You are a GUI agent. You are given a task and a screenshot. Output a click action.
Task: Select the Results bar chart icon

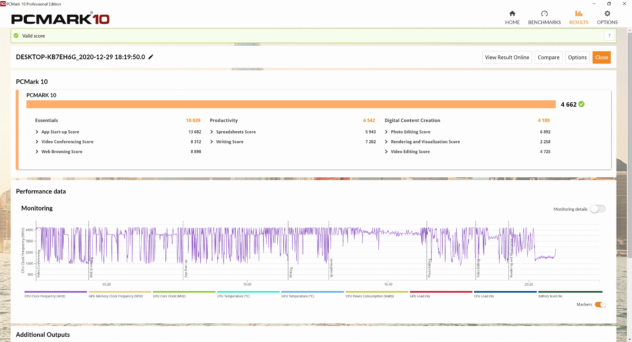579,13
